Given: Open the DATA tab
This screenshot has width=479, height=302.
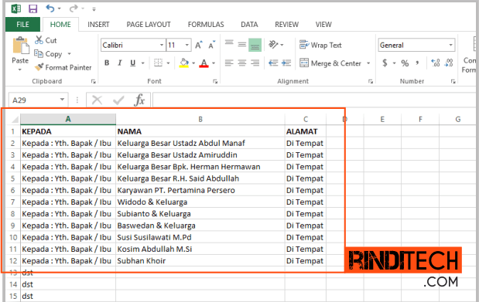Looking at the screenshot, I should (249, 25).
